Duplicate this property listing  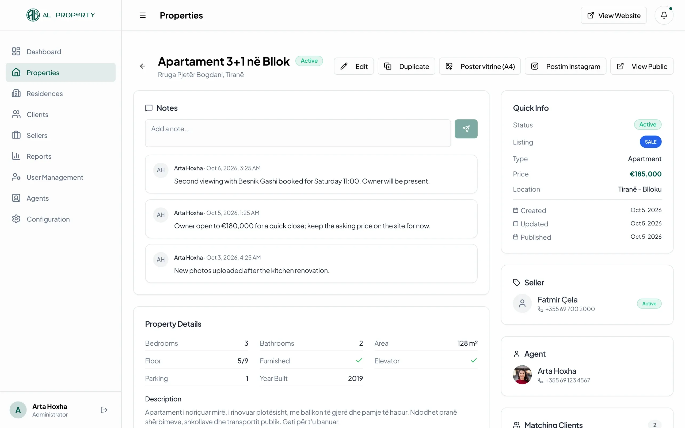406,66
